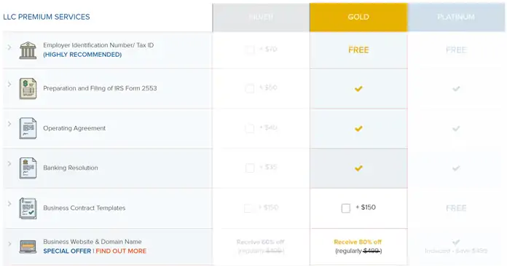
Task: Check the Silver +$35 Banking Resolution checkbox
Action: (x=250, y=168)
